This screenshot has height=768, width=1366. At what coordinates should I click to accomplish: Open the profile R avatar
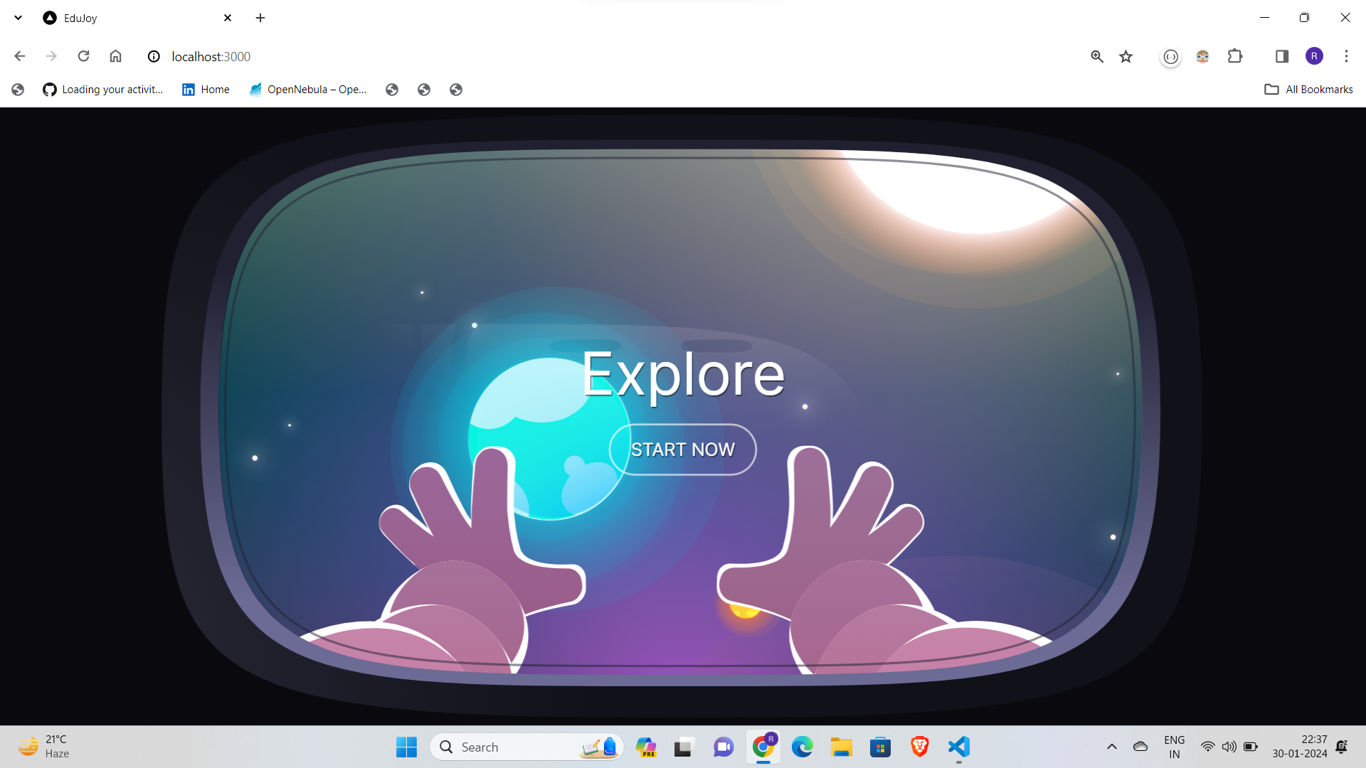(1314, 56)
